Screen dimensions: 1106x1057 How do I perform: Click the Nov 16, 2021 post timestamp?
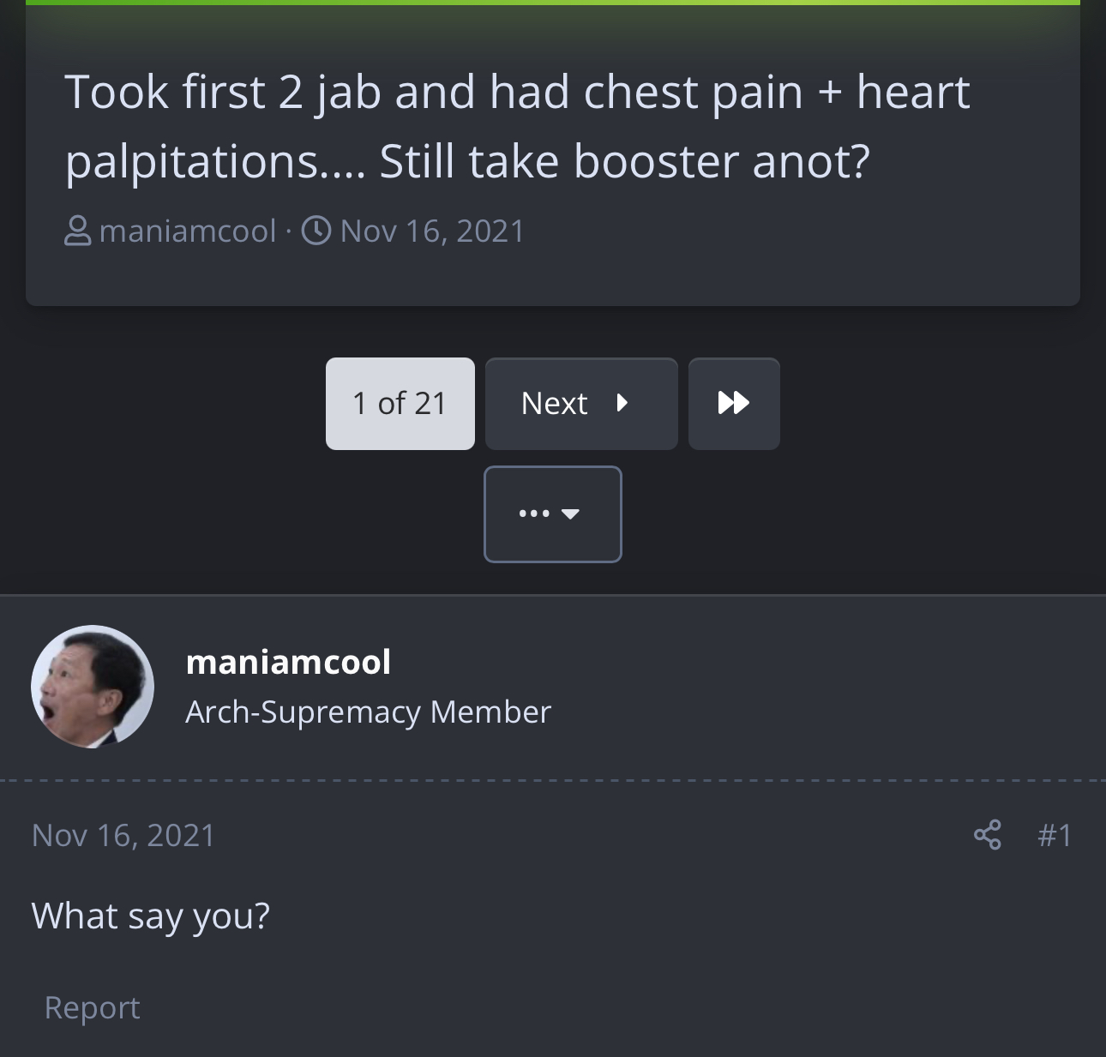point(123,835)
